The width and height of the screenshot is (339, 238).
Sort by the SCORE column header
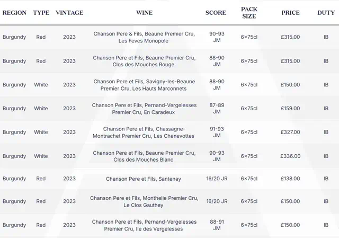pyautogui.click(x=216, y=13)
